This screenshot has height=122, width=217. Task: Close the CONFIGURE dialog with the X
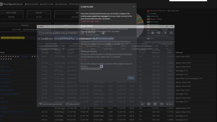click(134, 6)
